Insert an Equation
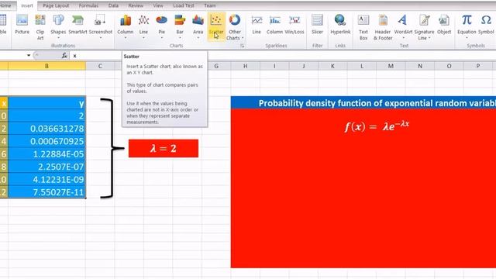496x279 pixels. [467, 26]
